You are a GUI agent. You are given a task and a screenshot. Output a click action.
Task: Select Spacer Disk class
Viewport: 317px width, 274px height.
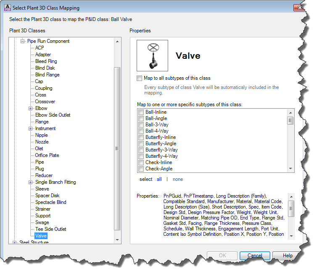(48, 196)
